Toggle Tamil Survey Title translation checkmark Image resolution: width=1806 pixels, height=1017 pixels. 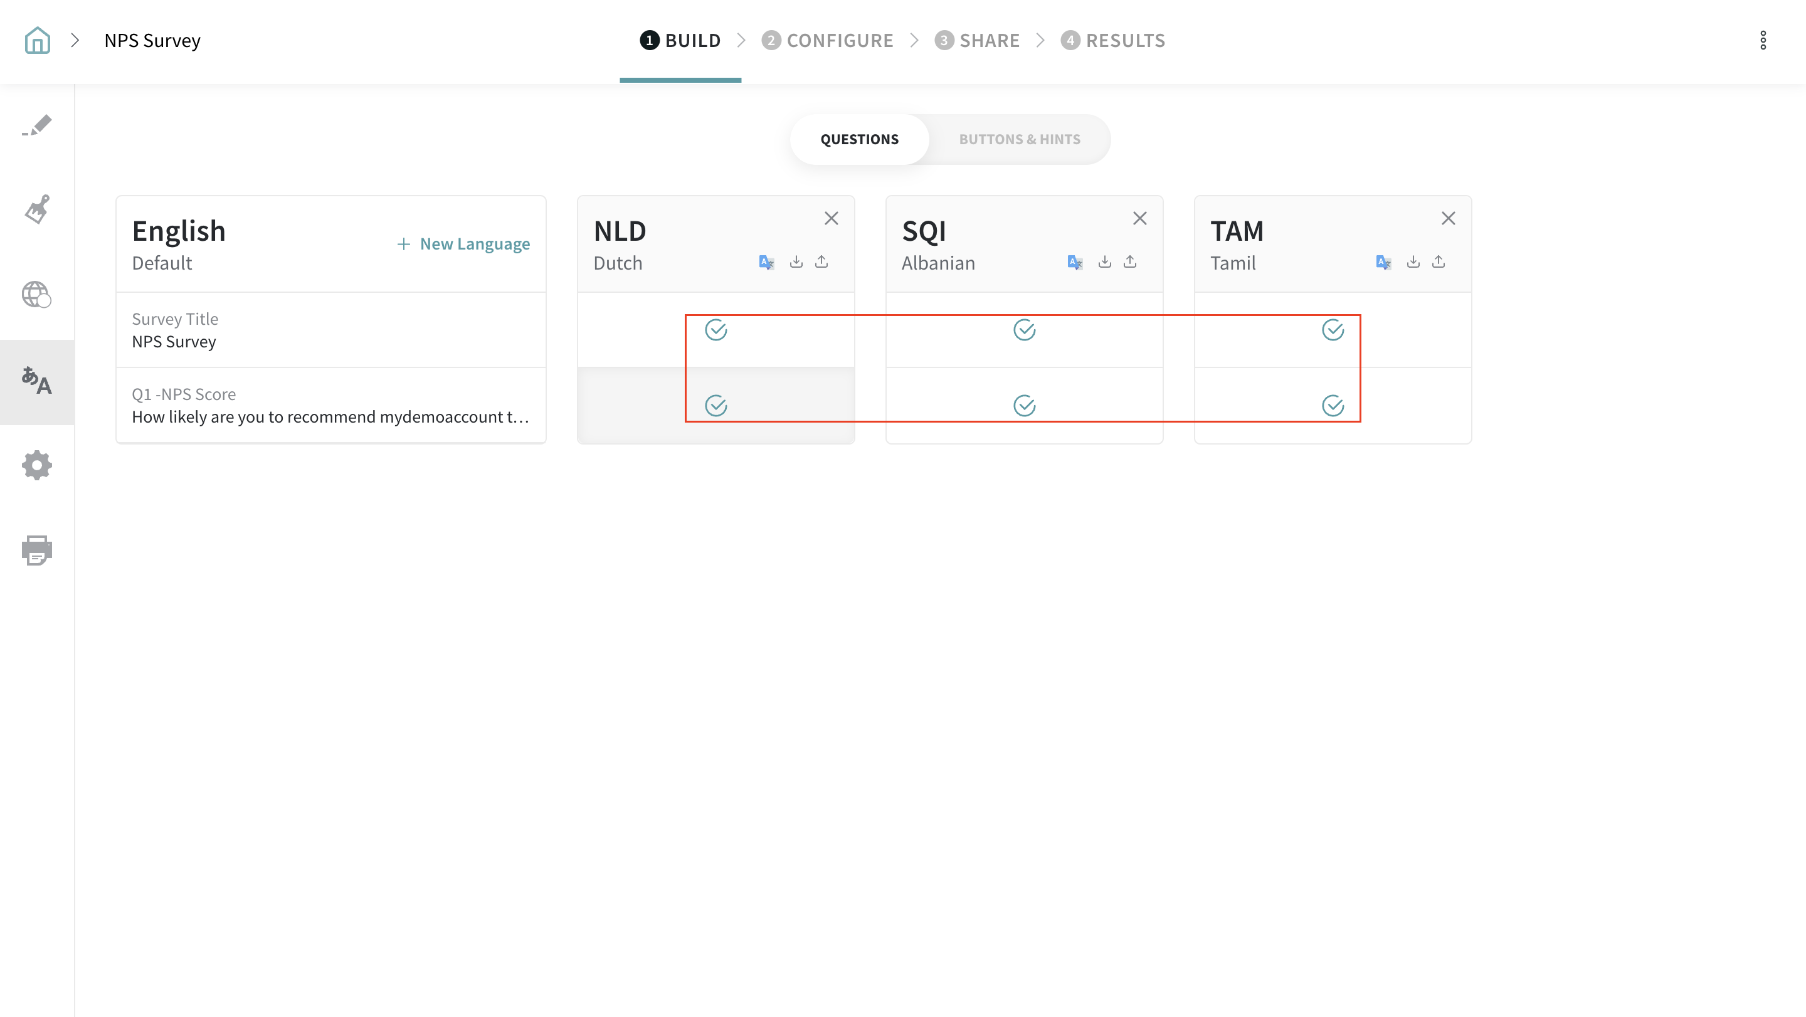pyautogui.click(x=1333, y=329)
